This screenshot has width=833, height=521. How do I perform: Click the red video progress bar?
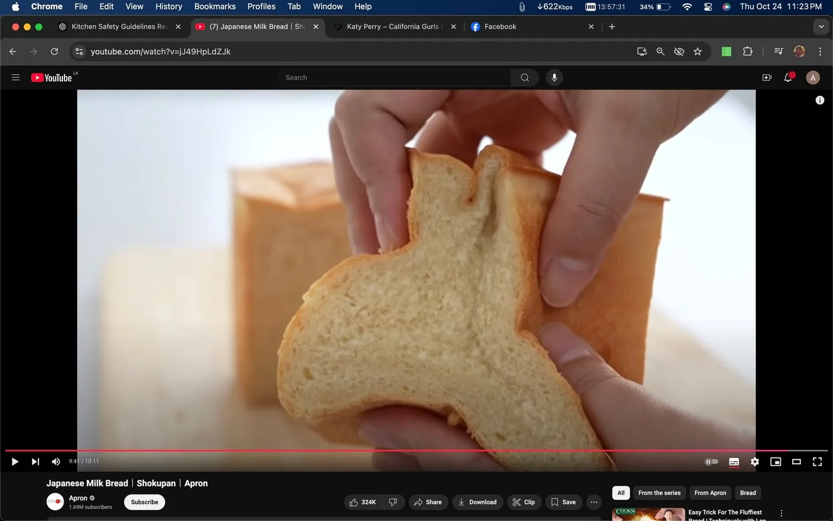point(416,450)
